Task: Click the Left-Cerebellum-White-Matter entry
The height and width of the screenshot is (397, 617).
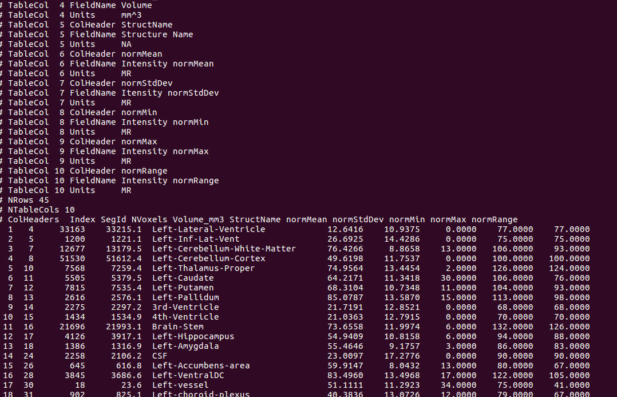Action: click(224, 249)
